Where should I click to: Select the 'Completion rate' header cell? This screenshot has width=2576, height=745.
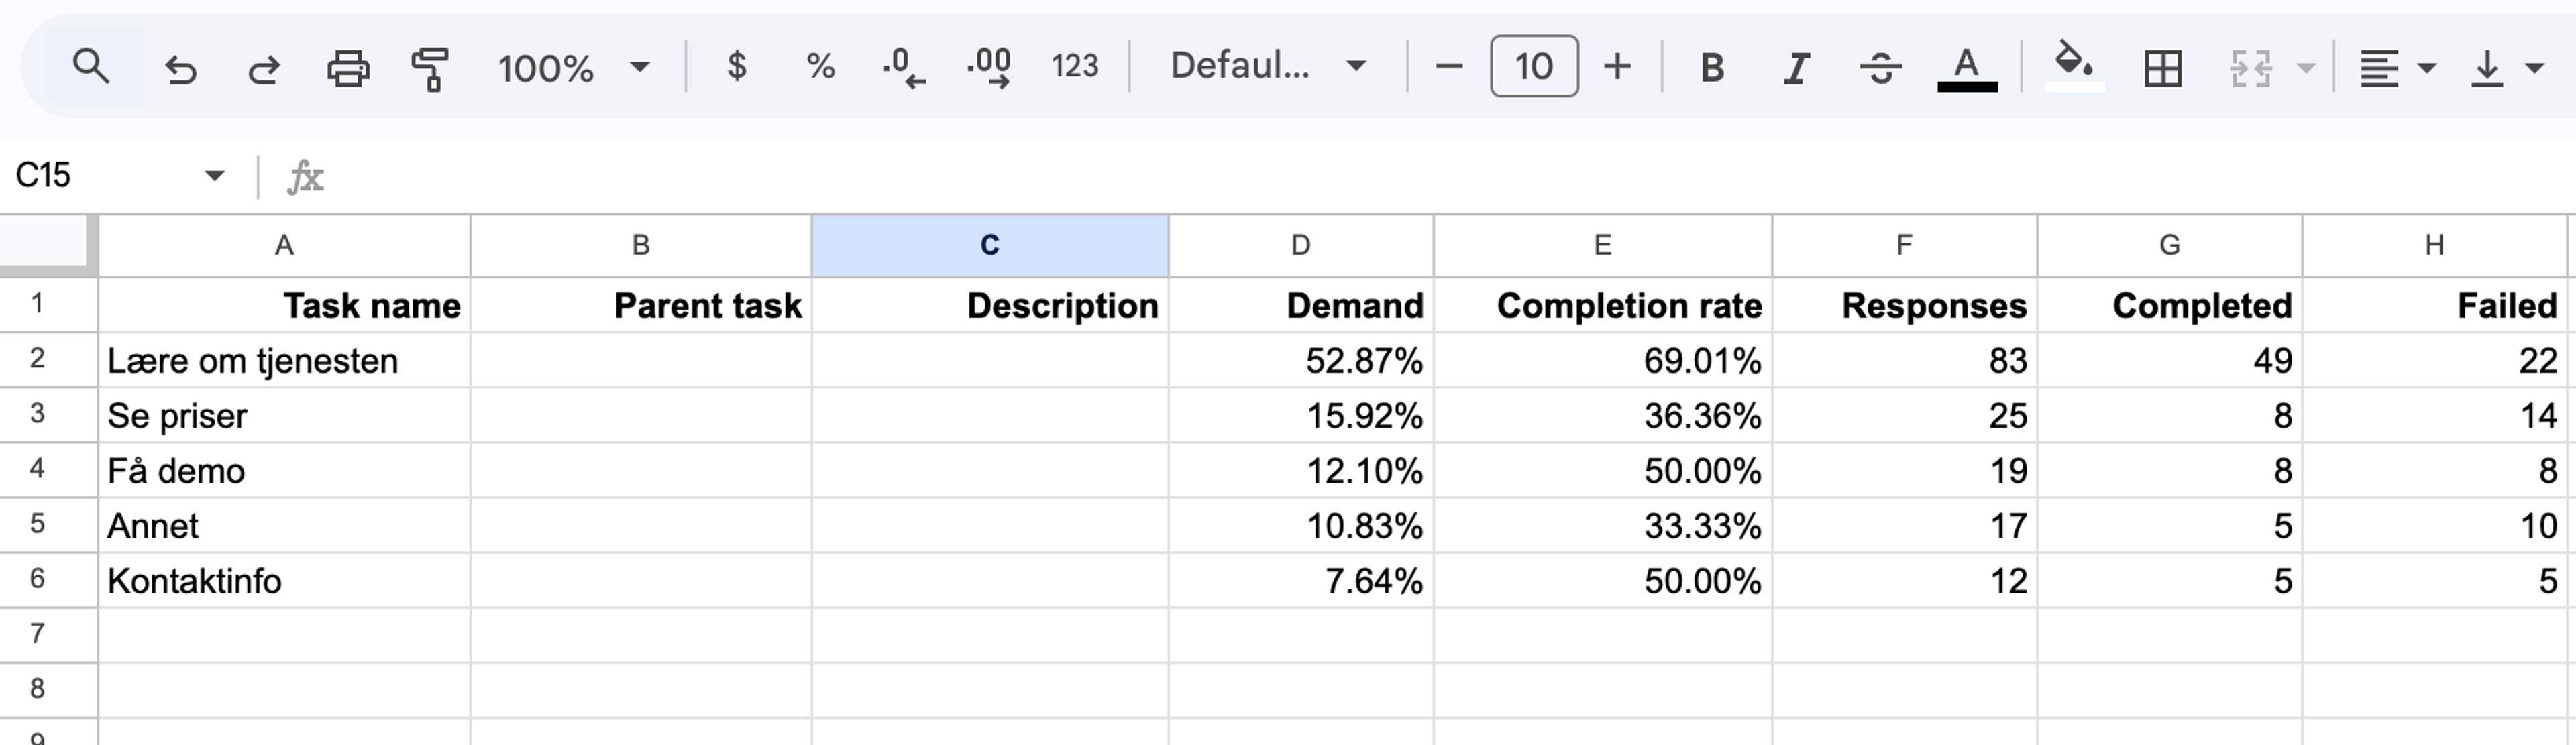pos(1602,305)
